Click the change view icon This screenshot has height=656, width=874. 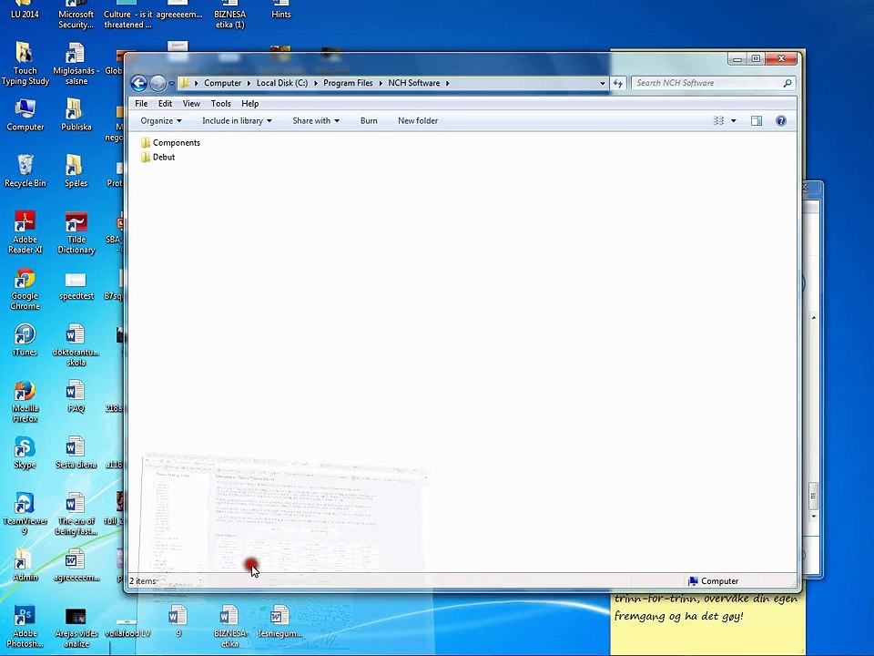tap(718, 120)
